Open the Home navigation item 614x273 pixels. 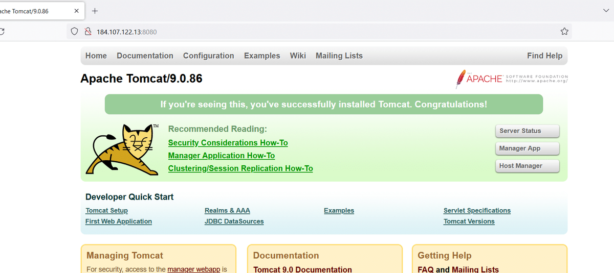click(x=96, y=56)
